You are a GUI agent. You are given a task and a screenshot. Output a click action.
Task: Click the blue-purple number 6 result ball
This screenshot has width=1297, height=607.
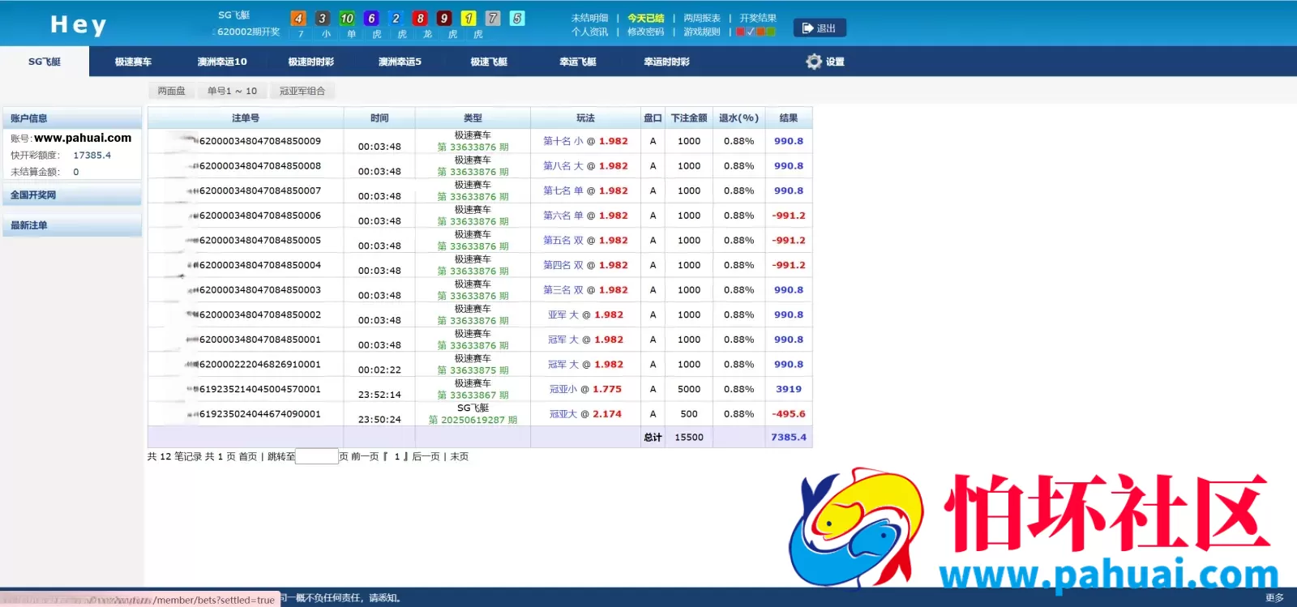click(371, 18)
